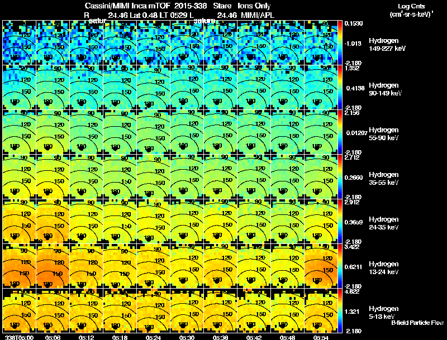Click the 05:48 time label
This screenshot has height=340, width=447.
[287, 338]
